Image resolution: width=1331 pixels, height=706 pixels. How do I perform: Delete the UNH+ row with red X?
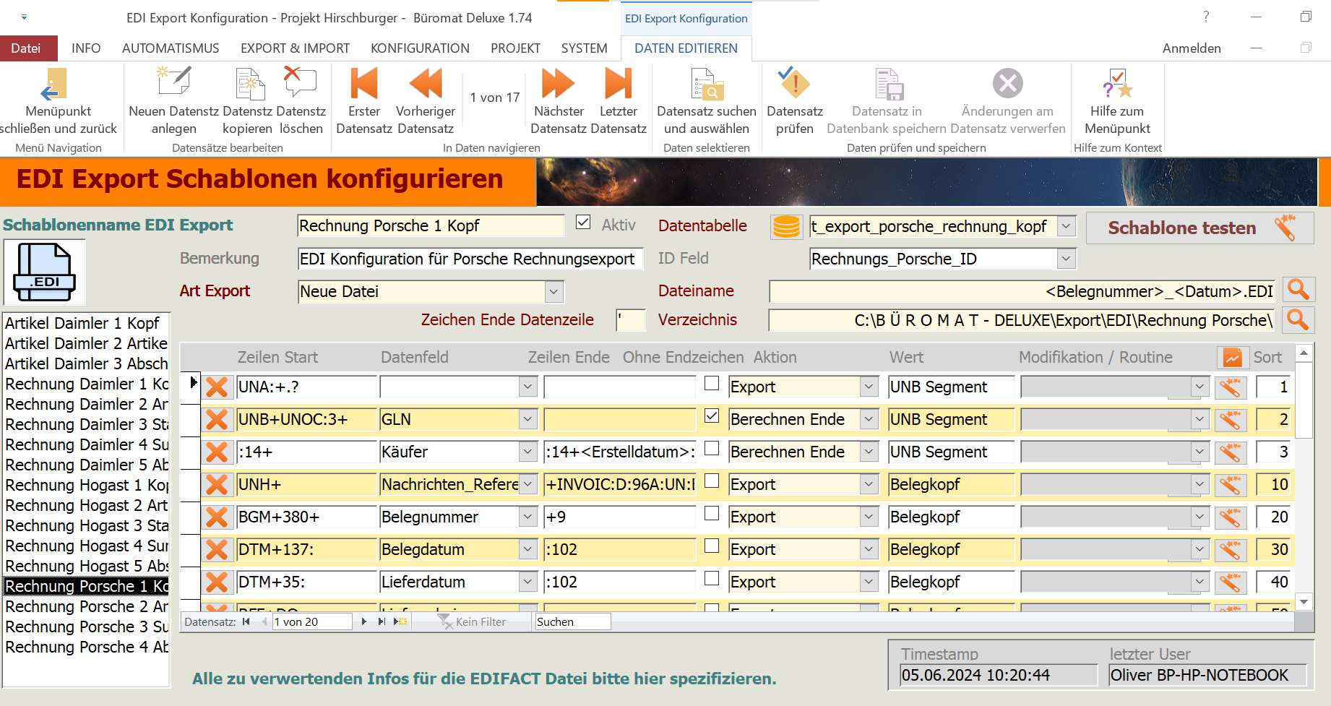(217, 485)
